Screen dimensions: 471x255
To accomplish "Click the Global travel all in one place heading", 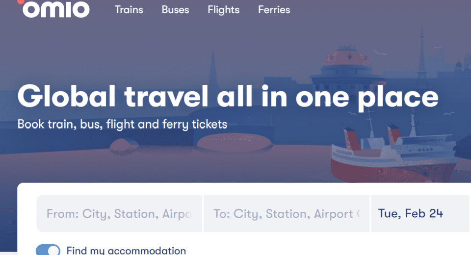I will [x=228, y=96].
